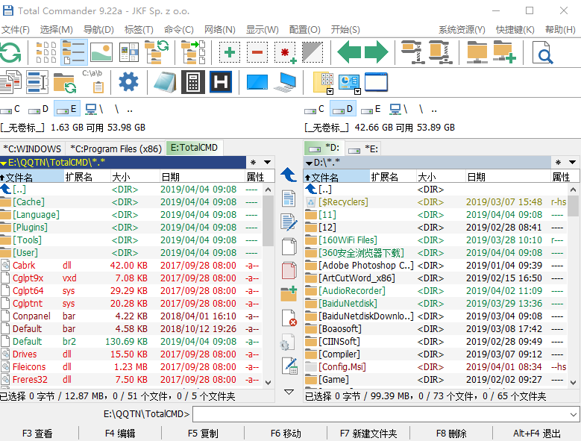Switch to thumbnail picture view icon
This screenshot has height=441, width=581.
tap(101, 52)
